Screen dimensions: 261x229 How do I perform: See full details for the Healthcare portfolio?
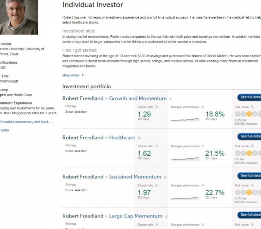pos(250,136)
